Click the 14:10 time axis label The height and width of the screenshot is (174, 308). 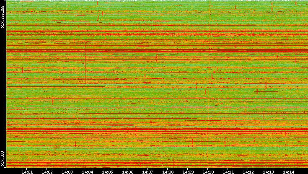[208, 172]
